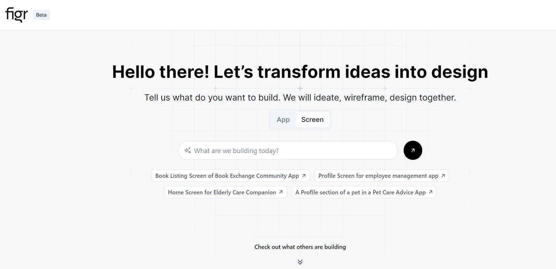
Task: Click the arrow icon on Pet Care suggestion
Action: [x=430, y=192]
